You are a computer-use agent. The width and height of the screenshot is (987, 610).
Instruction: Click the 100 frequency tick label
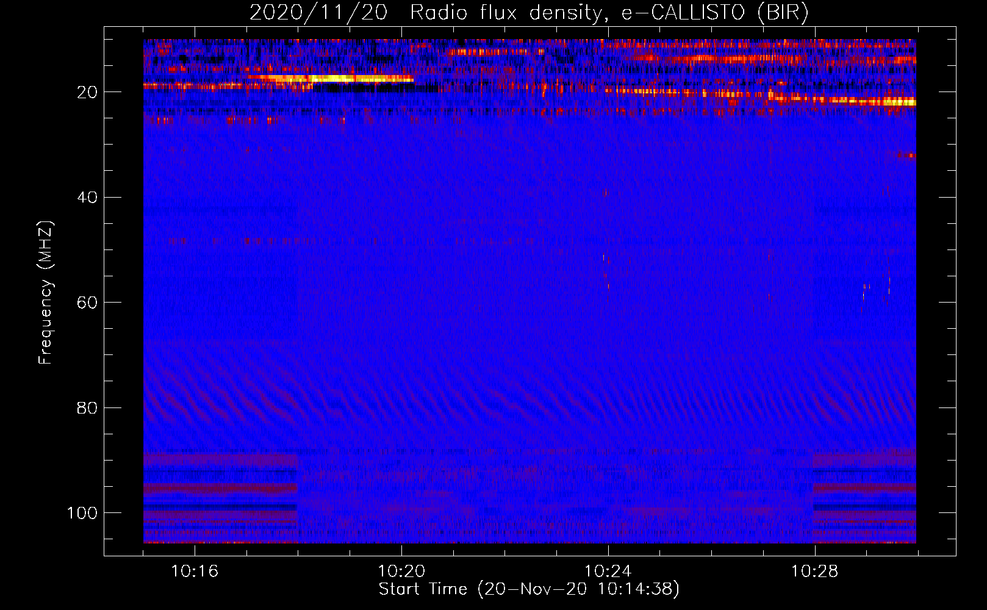[82, 513]
